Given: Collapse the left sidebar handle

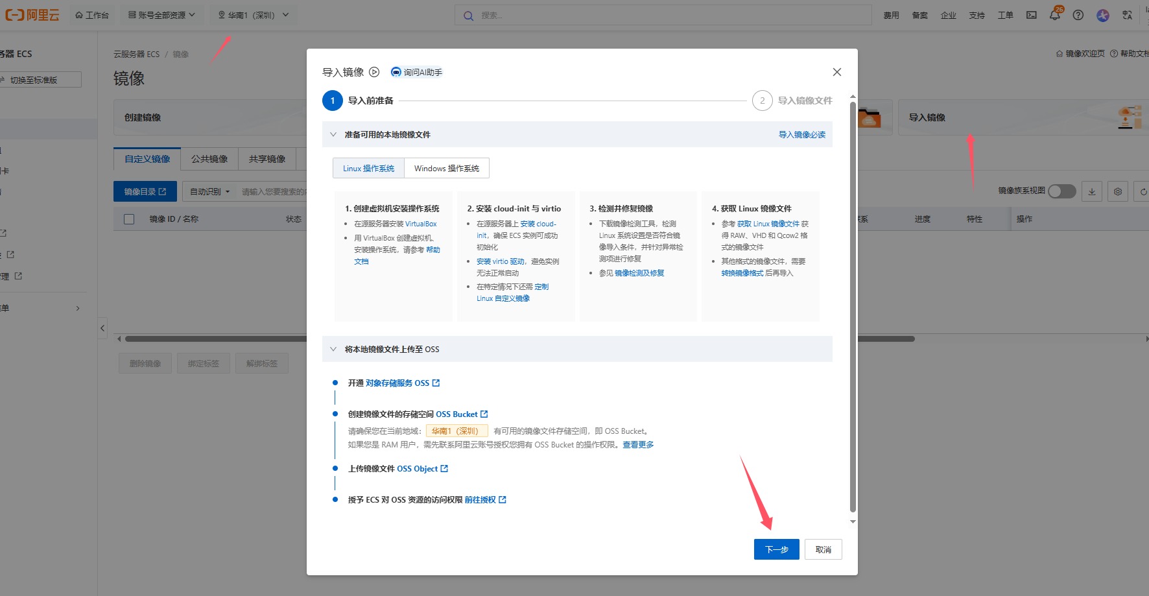Looking at the screenshot, I should tap(102, 328).
